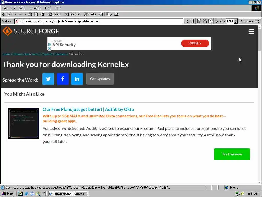The height and width of the screenshot is (197, 262).
Task: Click the Forward arrow in IE toolbar
Action: [x=20, y=14]
